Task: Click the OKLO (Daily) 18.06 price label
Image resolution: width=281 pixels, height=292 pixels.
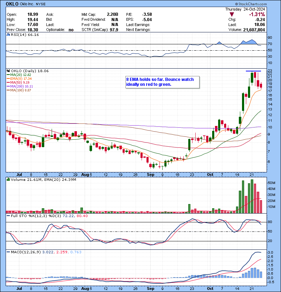Action: click(30, 71)
